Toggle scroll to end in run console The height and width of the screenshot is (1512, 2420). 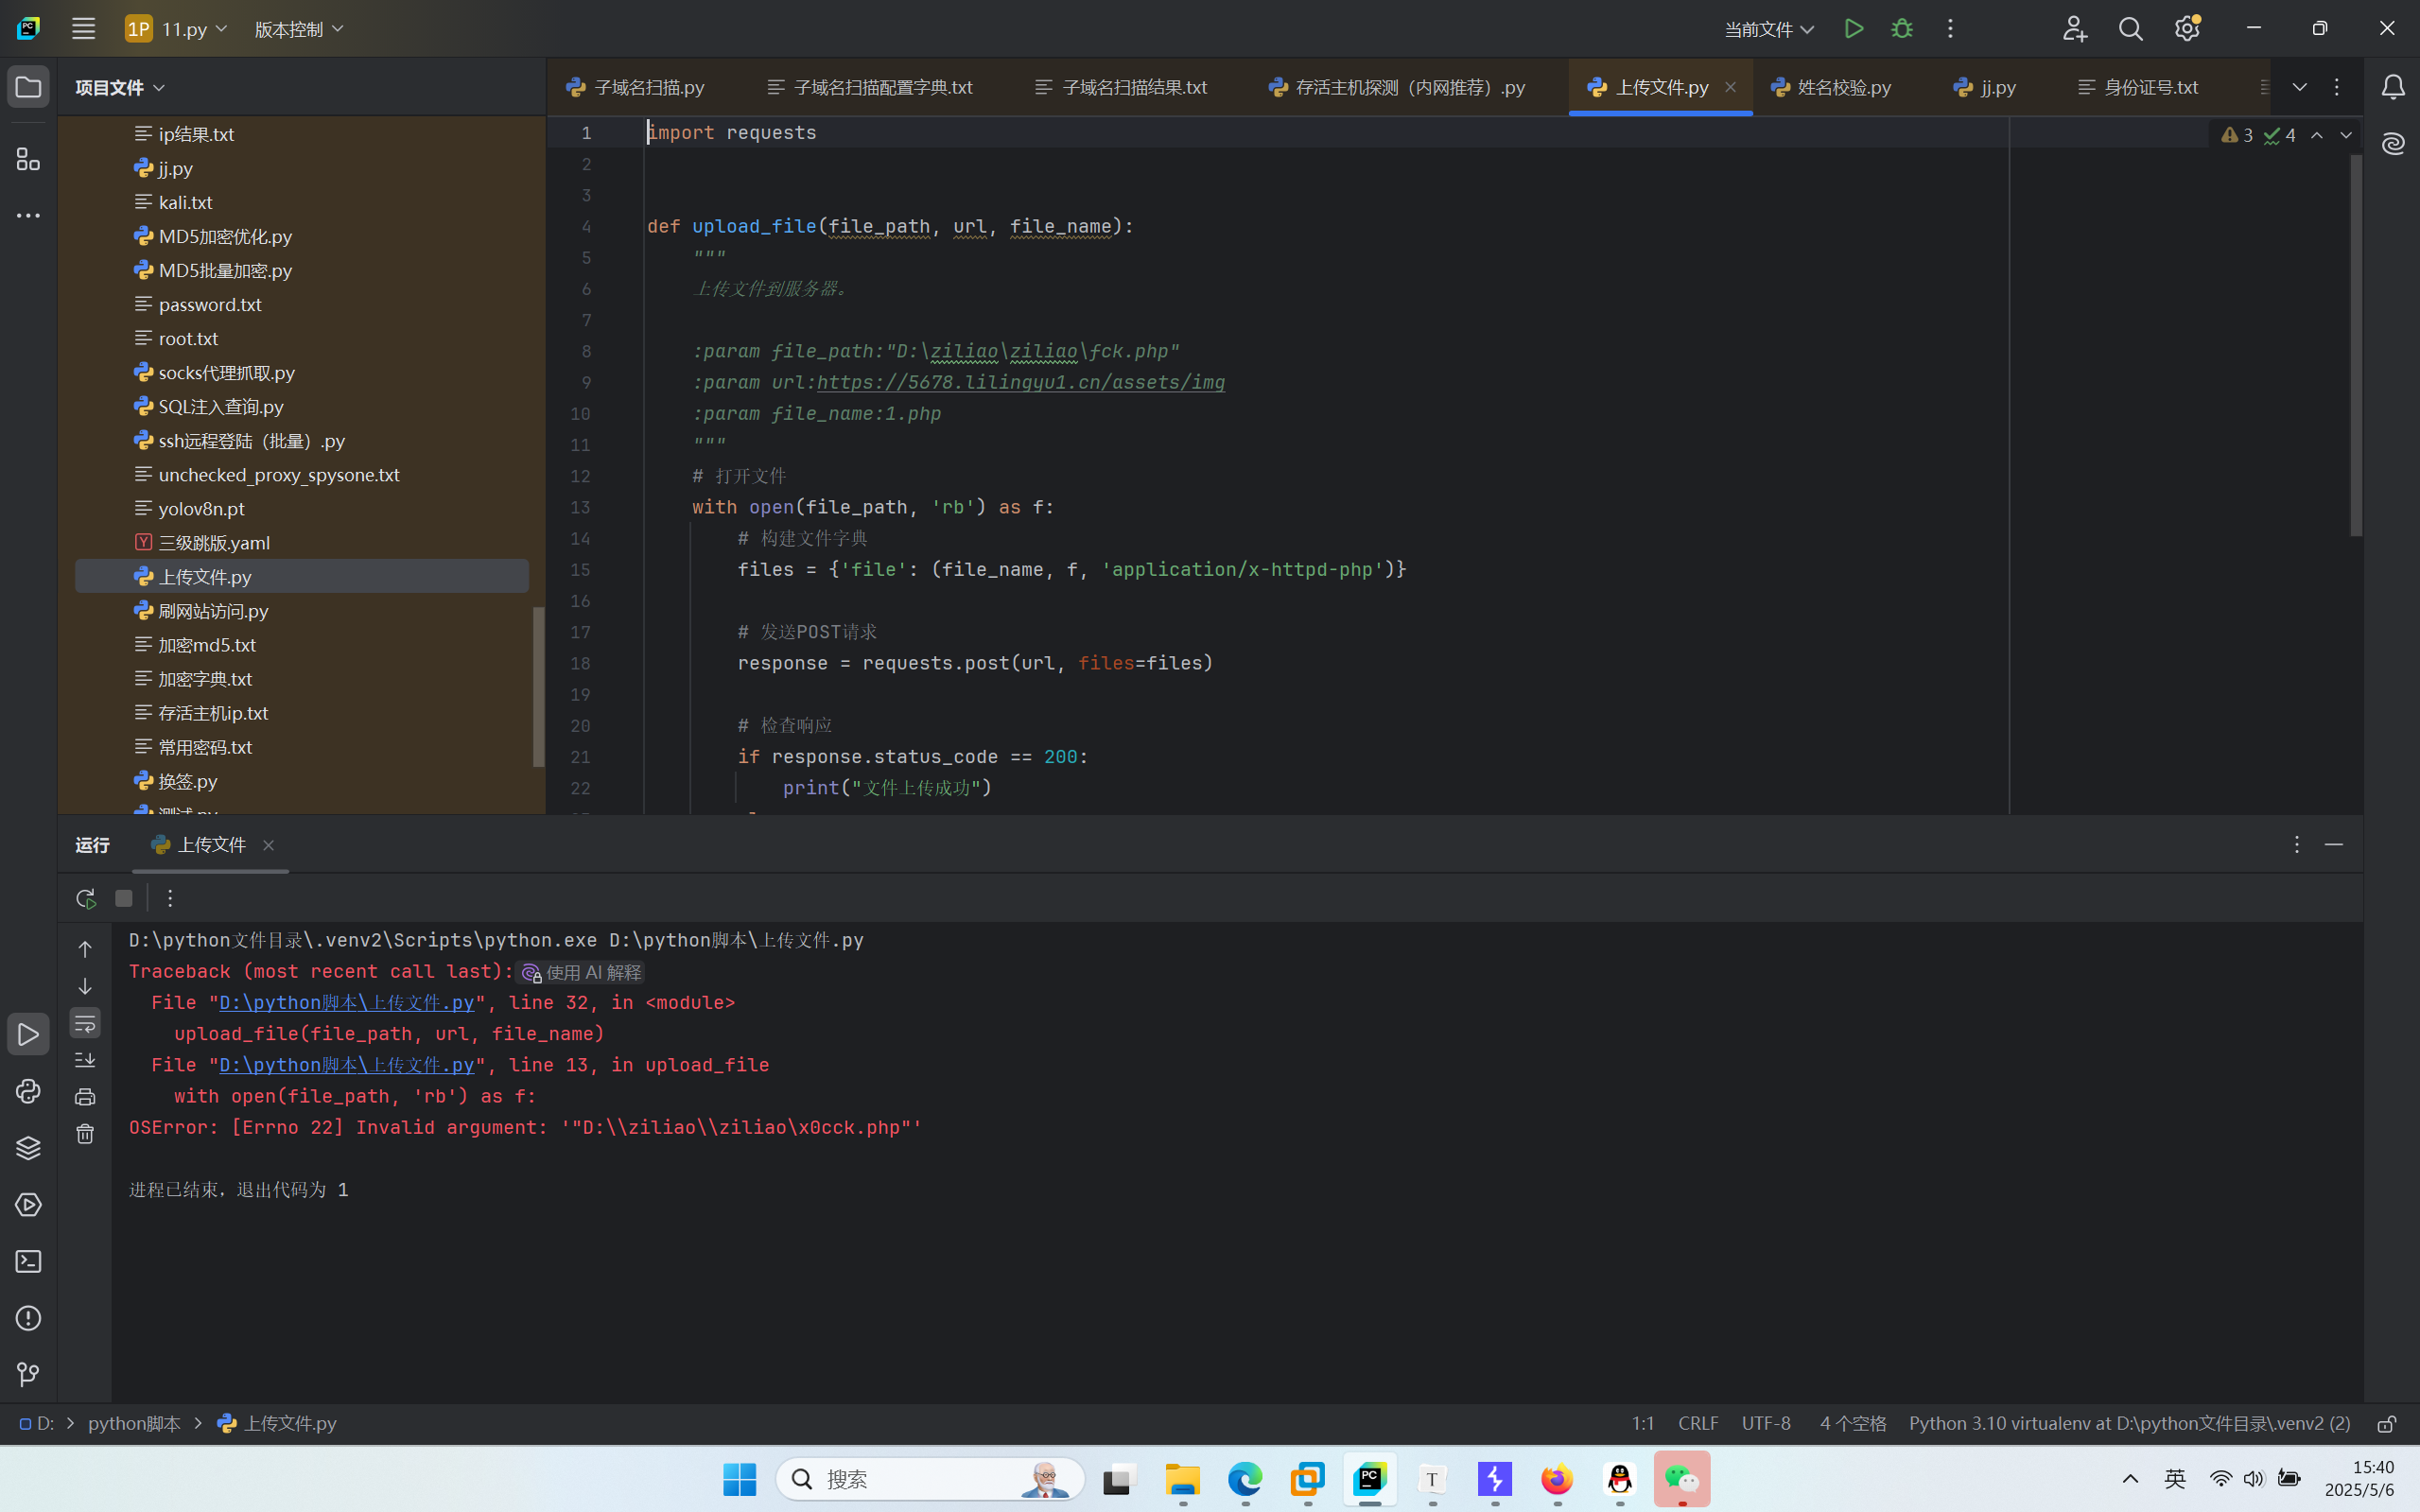(x=85, y=1060)
